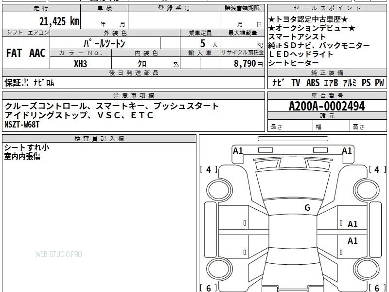Click the 車検 header cell
389x292 pixels.
105,8
